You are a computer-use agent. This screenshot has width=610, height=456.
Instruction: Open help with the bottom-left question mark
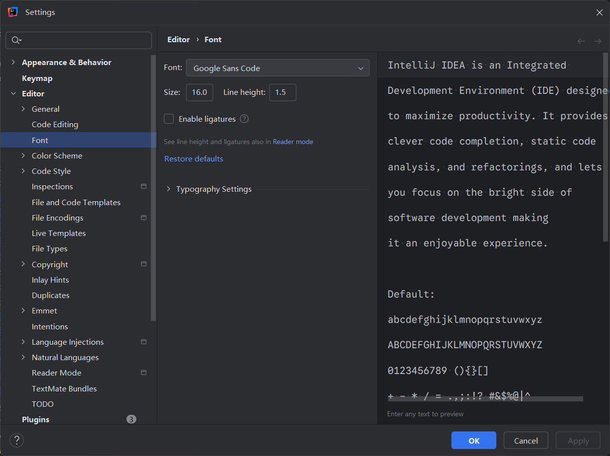[x=17, y=440]
